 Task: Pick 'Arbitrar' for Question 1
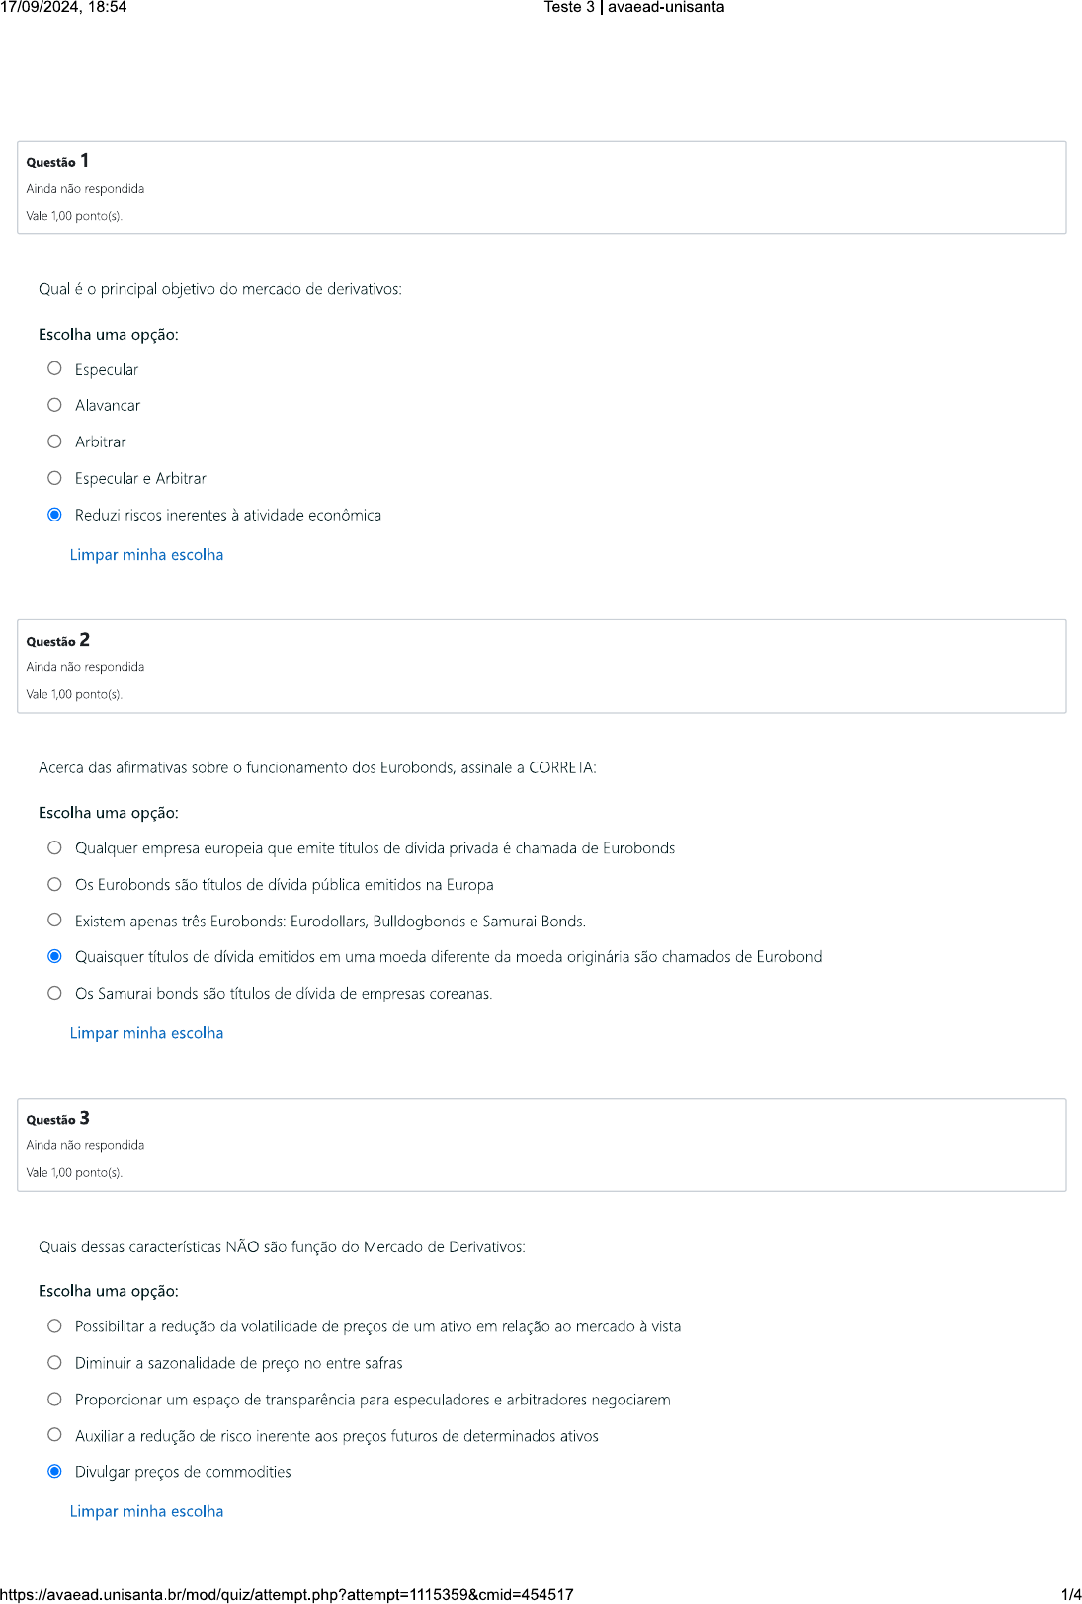55,441
